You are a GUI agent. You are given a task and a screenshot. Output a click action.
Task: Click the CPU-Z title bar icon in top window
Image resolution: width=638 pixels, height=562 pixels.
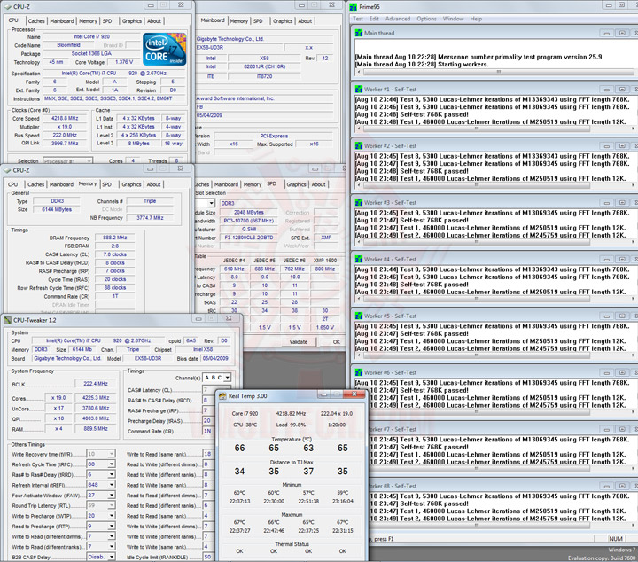(8, 6)
